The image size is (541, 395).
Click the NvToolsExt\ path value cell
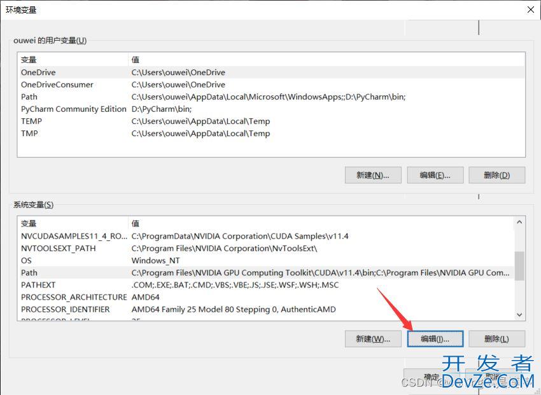point(224,248)
